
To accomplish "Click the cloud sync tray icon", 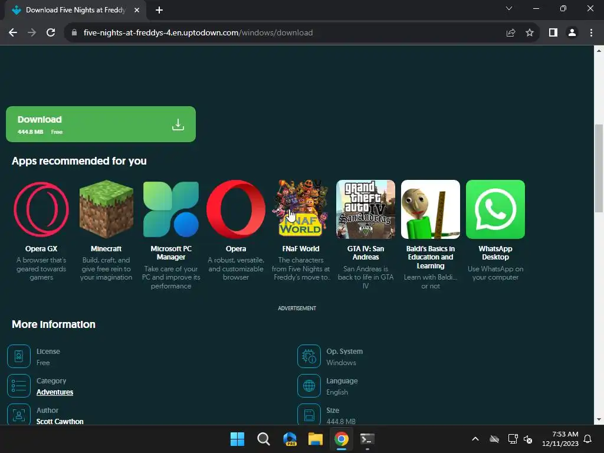I will [x=494, y=439].
